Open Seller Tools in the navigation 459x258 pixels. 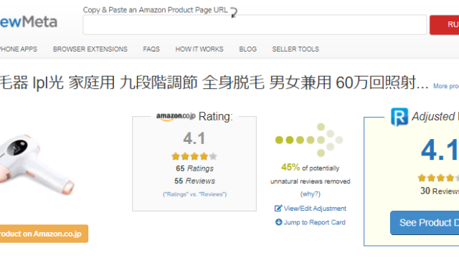click(295, 49)
